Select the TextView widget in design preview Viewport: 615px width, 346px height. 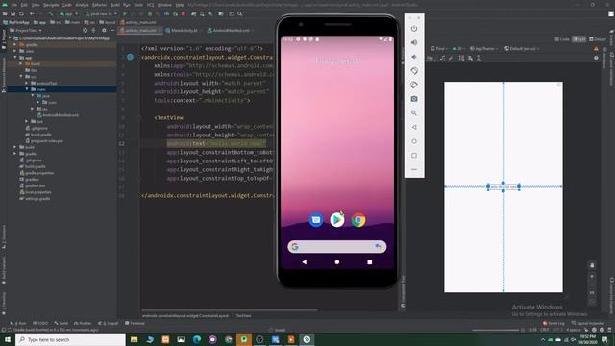pos(504,187)
